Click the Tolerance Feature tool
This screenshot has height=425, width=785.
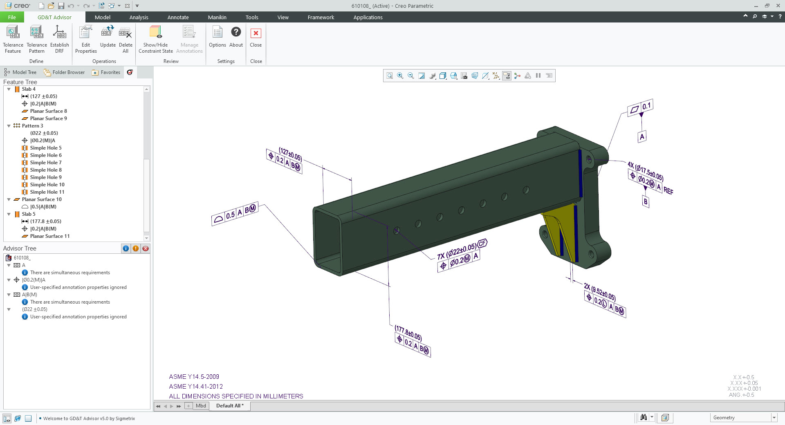pyautogui.click(x=13, y=39)
